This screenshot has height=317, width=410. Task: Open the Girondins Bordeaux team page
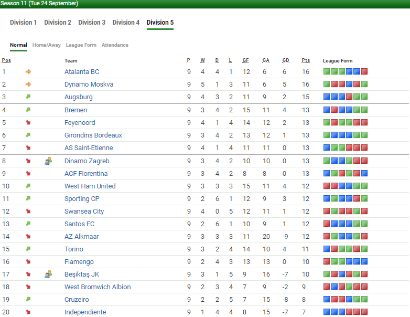click(93, 135)
